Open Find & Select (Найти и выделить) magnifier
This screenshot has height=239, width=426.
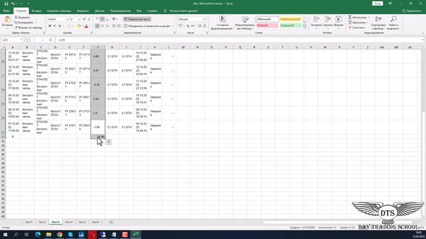[x=393, y=23]
